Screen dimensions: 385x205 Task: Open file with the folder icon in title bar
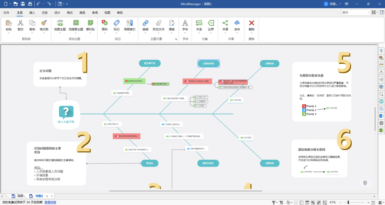16,4
